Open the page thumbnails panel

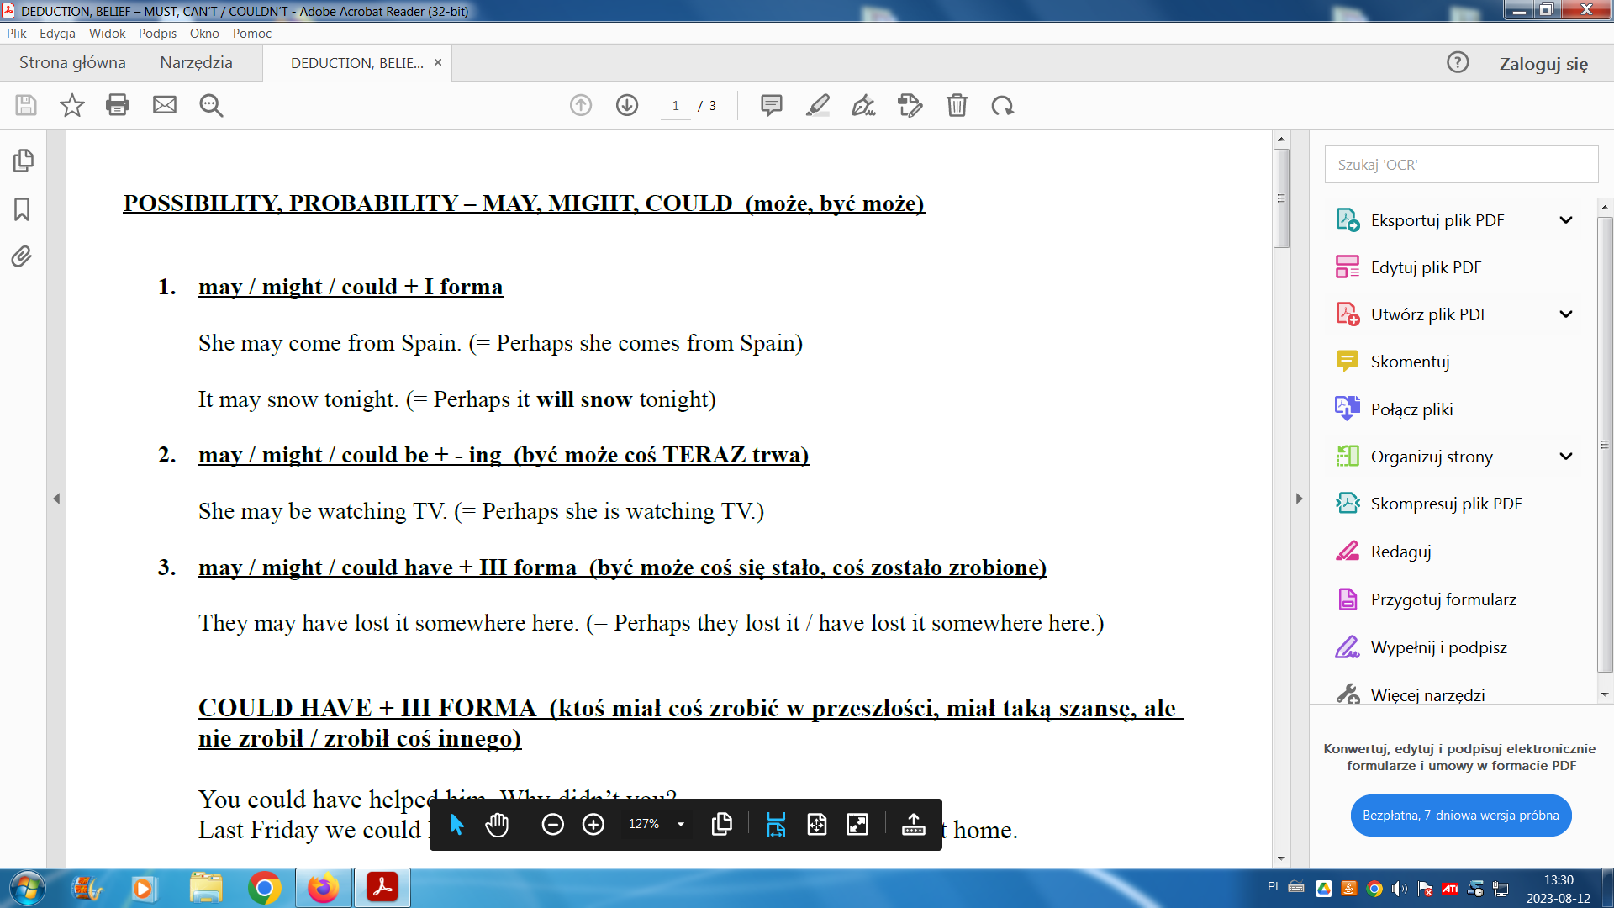point(23,161)
